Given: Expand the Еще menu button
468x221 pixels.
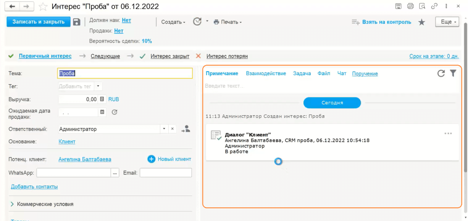Looking at the screenshot, I should [447, 22].
